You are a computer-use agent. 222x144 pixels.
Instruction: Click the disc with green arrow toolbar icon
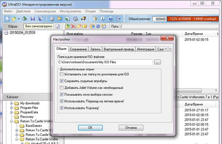[x=68, y=19]
